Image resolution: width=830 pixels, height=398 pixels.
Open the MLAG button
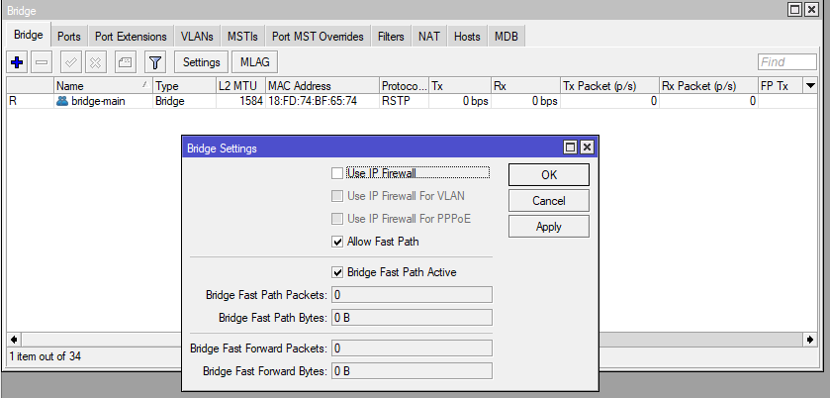(254, 62)
